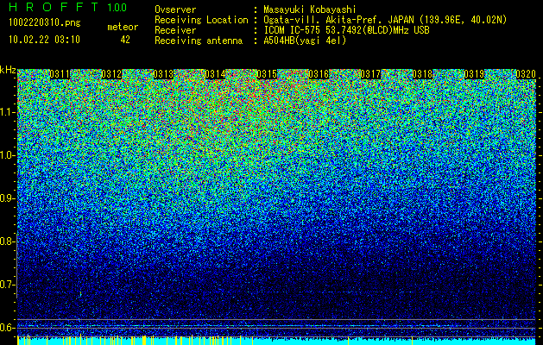Image resolution: width=543 pixels, height=345 pixels.
Task: Click the HROFFT 1.0.0 title text
Action: (68, 7)
